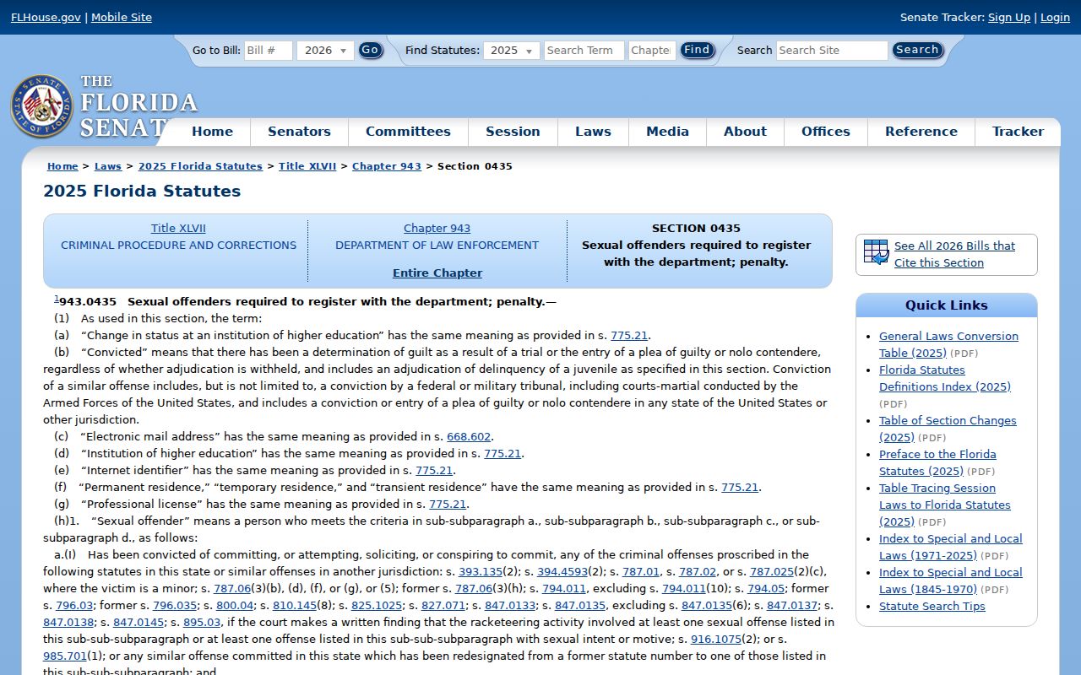Open Table of Section Changes (2025)
Screen dimensions: 1081x675
coord(948,429)
